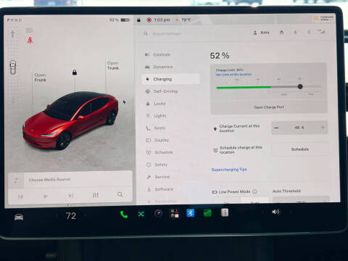Click the green charge level bar
This screenshot has height=261, width=348.
click(x=244, y=88)
